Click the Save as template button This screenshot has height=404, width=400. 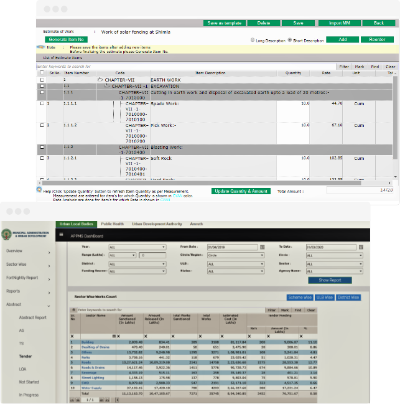click(225, 23)
